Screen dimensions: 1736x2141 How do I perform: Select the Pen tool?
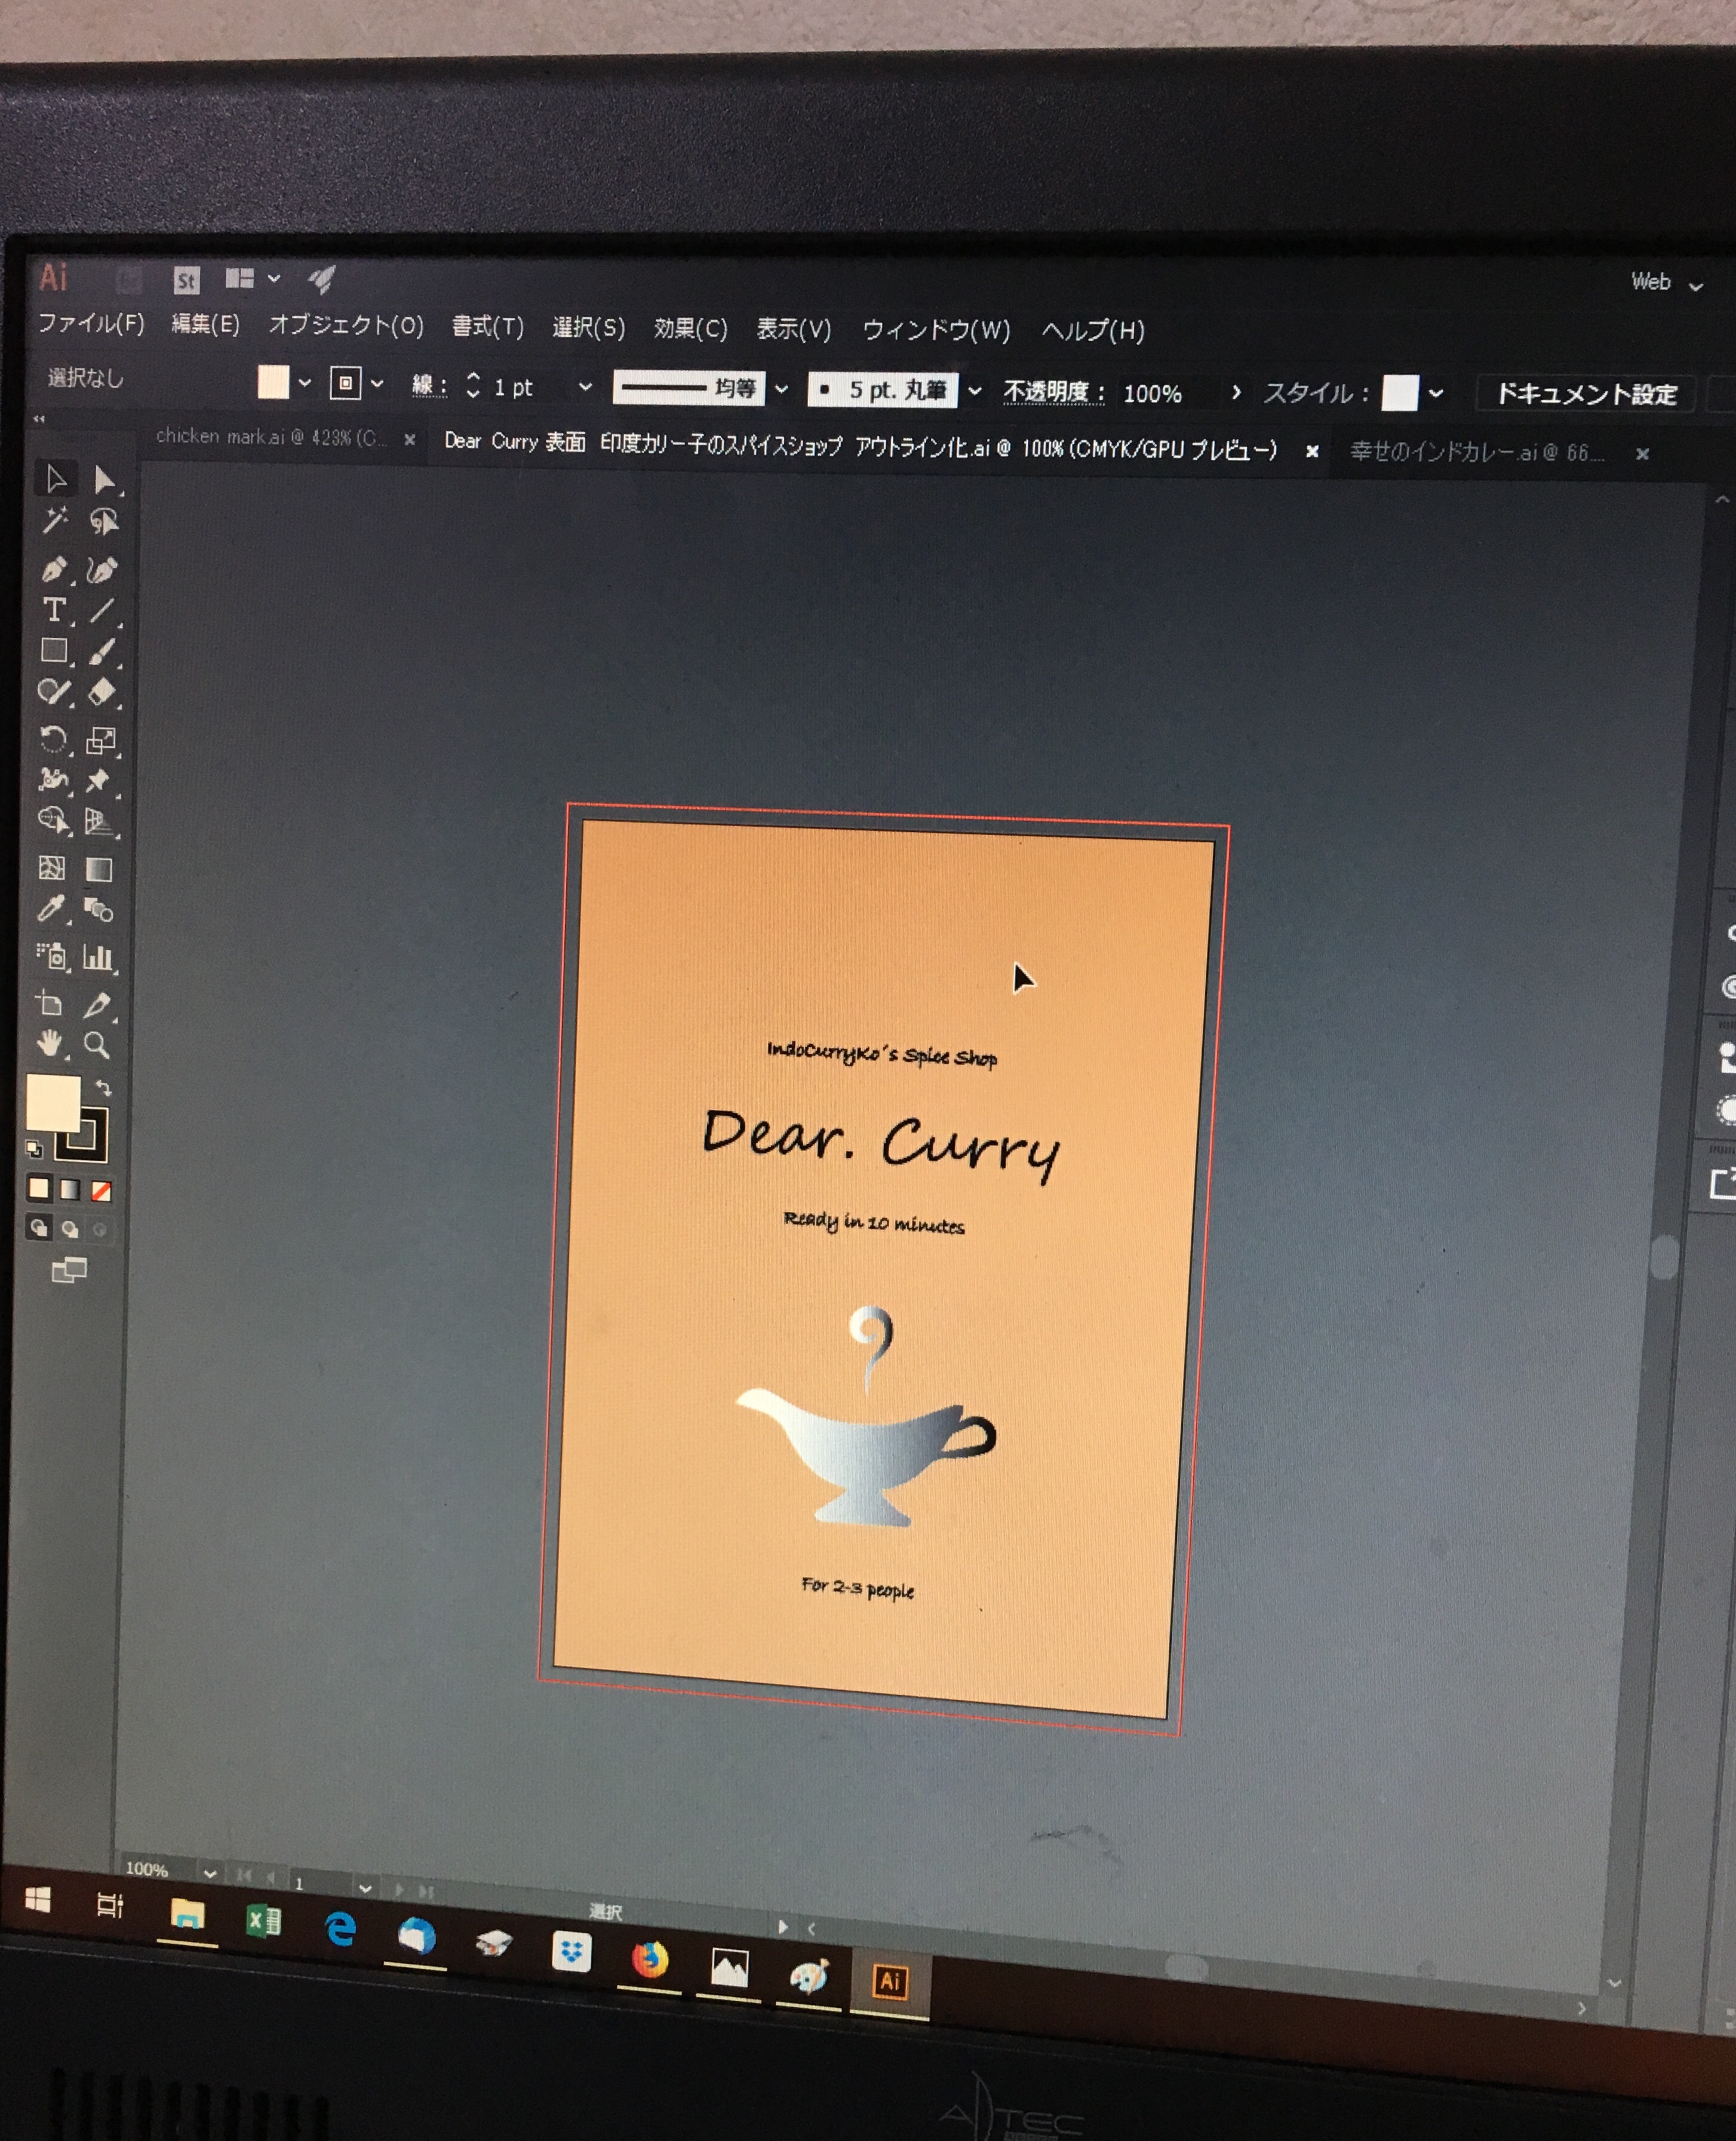[54, 569]
